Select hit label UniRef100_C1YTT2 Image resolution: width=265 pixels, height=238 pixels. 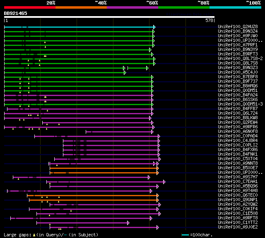point(238,223)
